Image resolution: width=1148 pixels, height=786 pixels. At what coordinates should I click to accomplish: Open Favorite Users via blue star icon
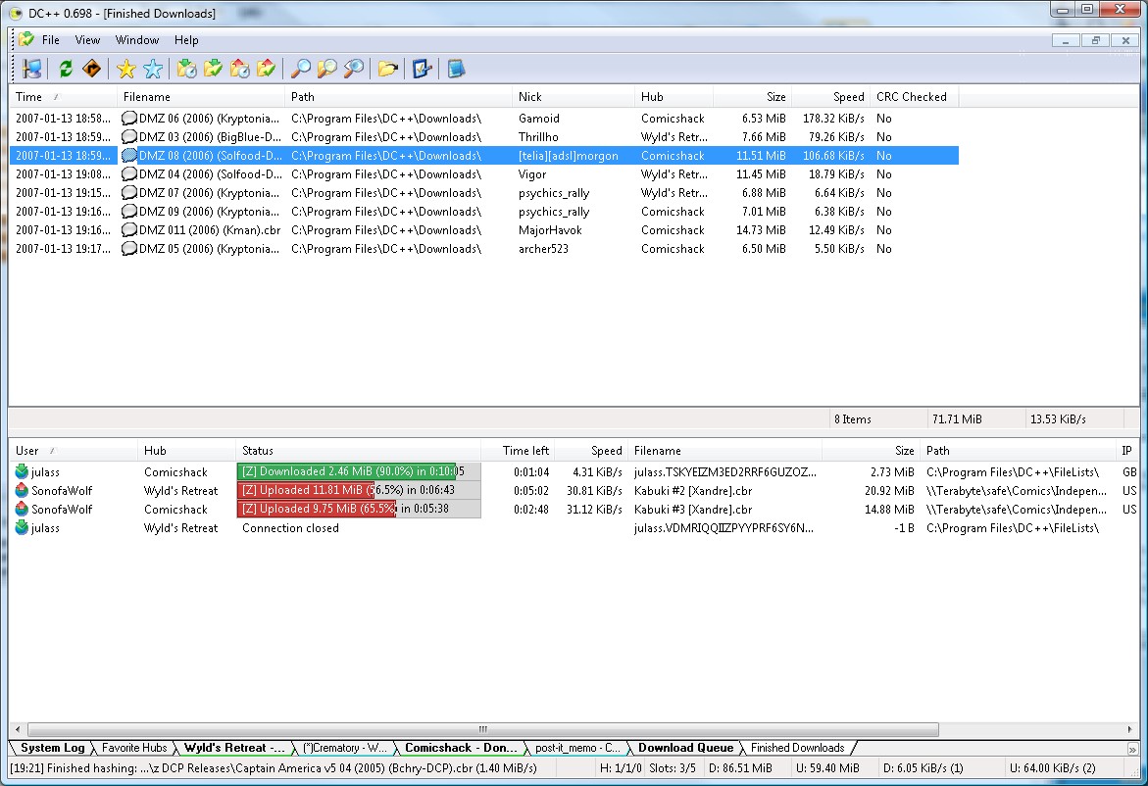pos(153,69)
